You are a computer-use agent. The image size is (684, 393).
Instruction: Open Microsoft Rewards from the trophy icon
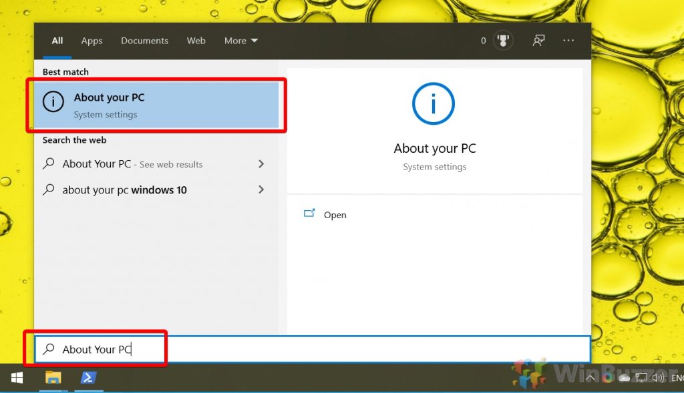(503, 40)
